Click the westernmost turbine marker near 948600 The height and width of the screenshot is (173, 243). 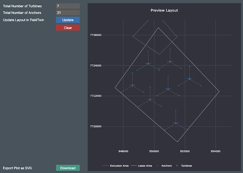(x=132, y=85)
